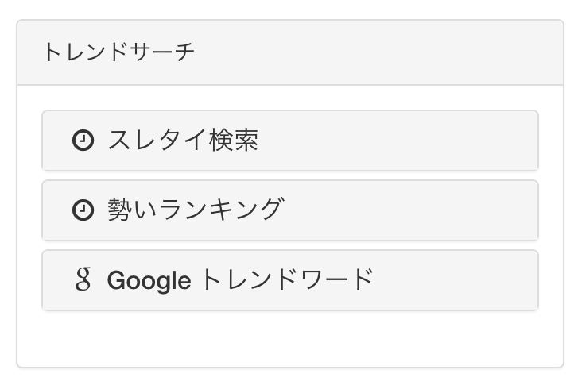Open the スレタイ検索 button
This screenshot has width=578, height=389.
[290, 141]
